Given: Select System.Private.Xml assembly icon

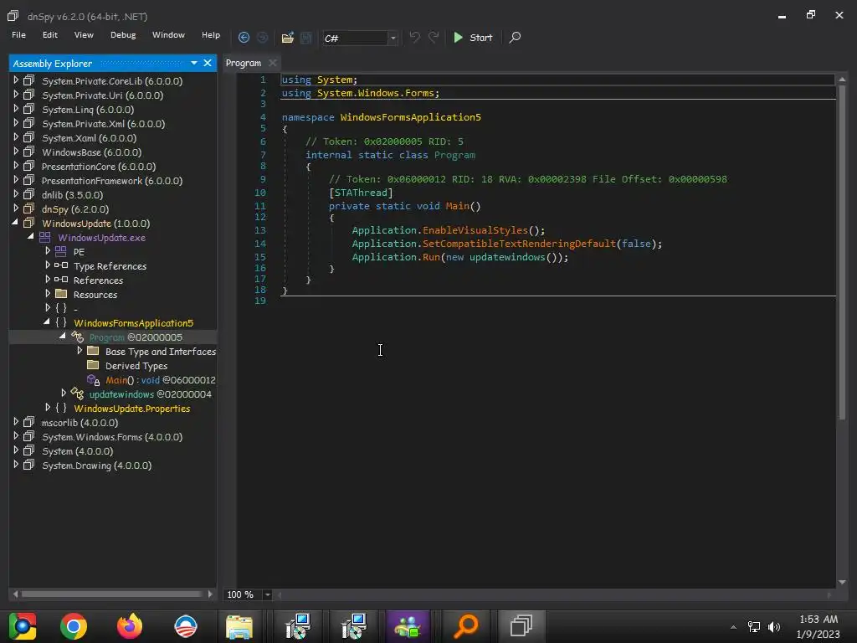Looking at the screenshot, I should tap(29, 123).
